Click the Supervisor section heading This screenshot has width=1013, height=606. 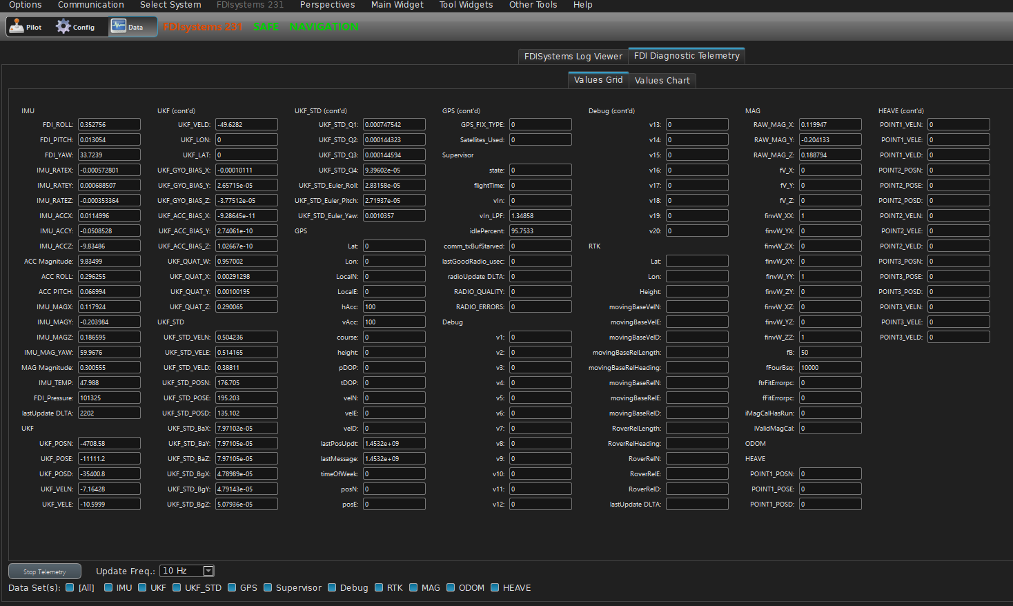click(458, 155)
